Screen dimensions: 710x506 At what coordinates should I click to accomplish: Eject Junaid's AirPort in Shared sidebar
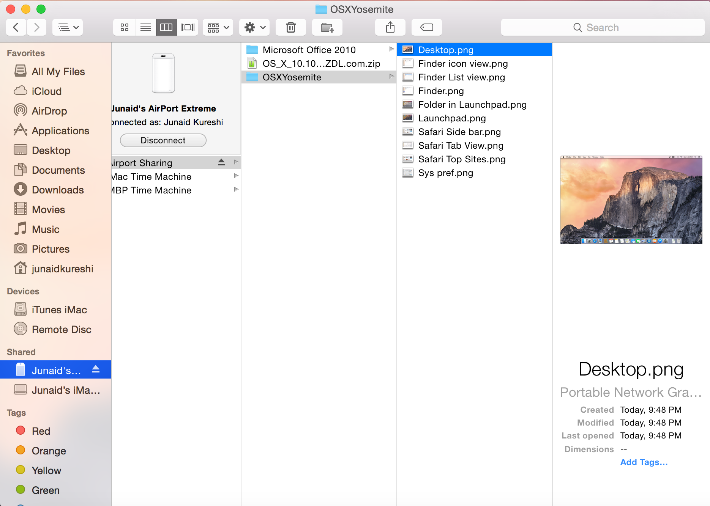coord(96,369)
